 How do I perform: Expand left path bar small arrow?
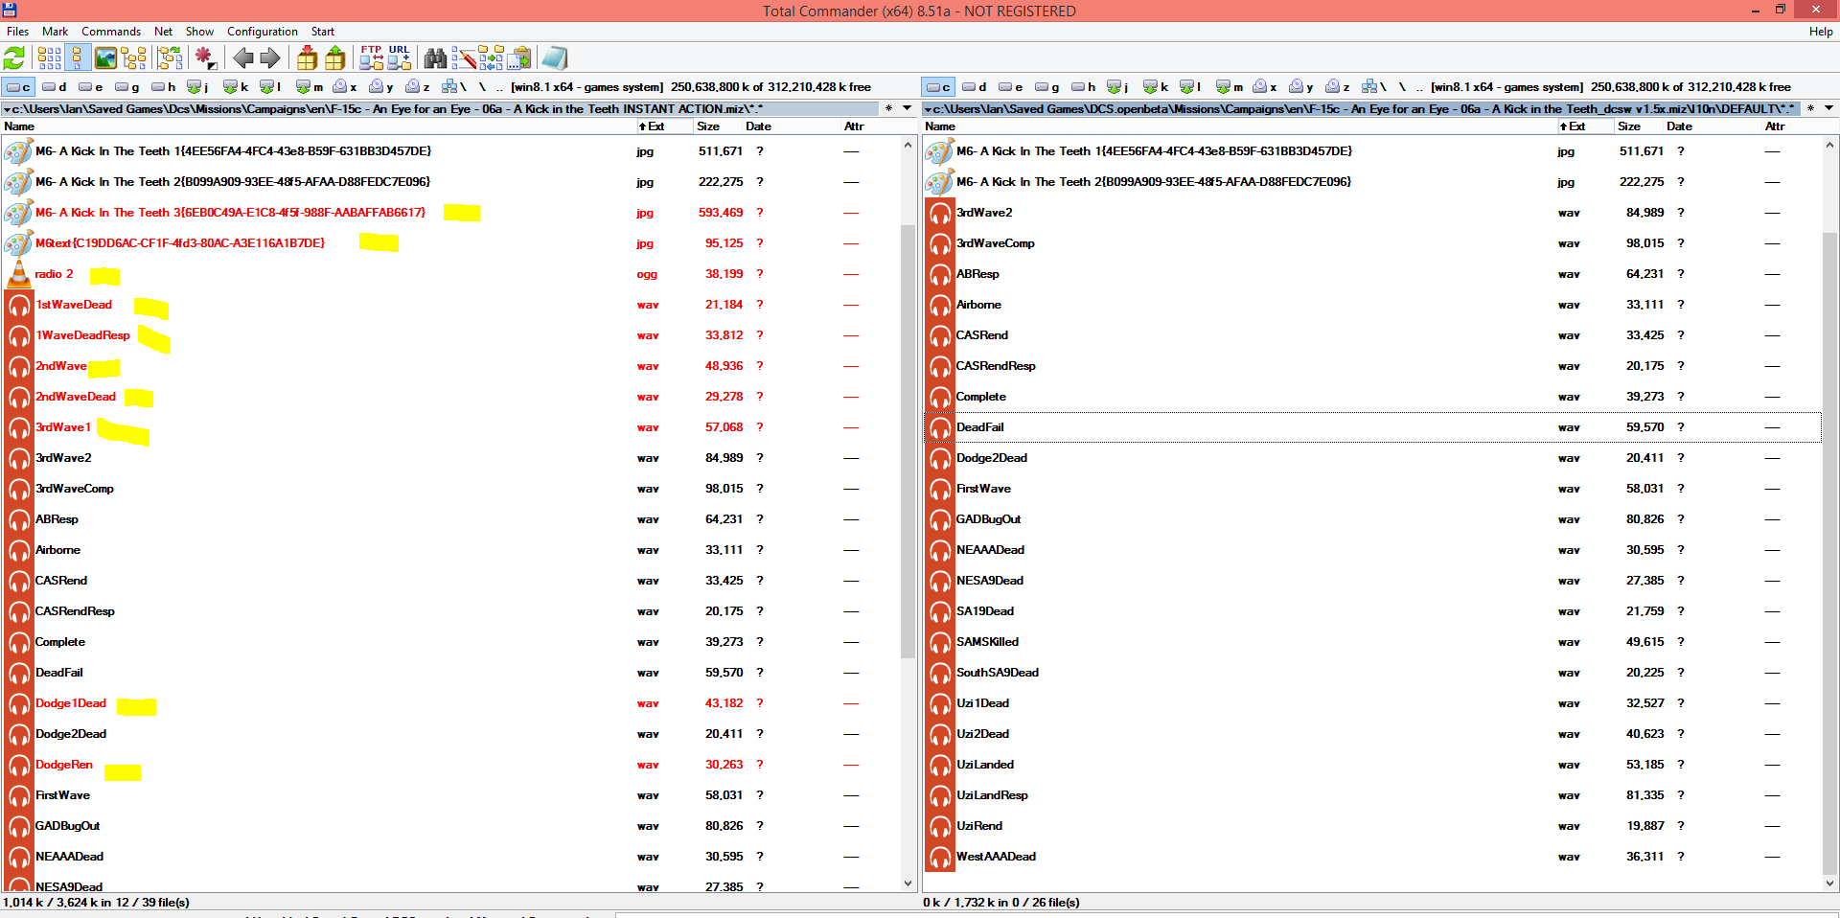click(x=8, y=109)
